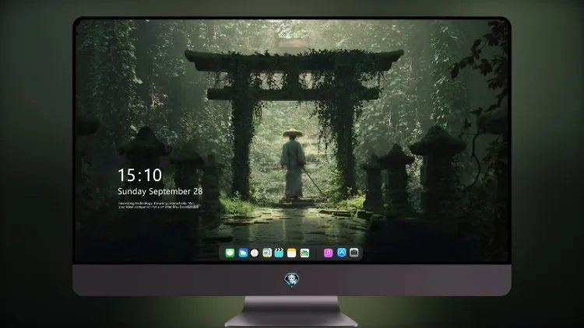The height and width of the screenshot is (328, 584).
Task: Launch the teal clapperboard video app
Action: [279, 253]
